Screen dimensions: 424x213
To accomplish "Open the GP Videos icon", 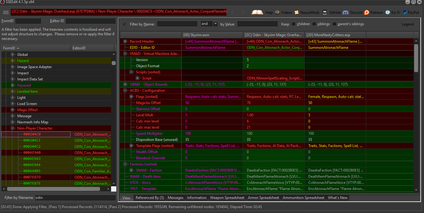I will click(x=278, y=13).
